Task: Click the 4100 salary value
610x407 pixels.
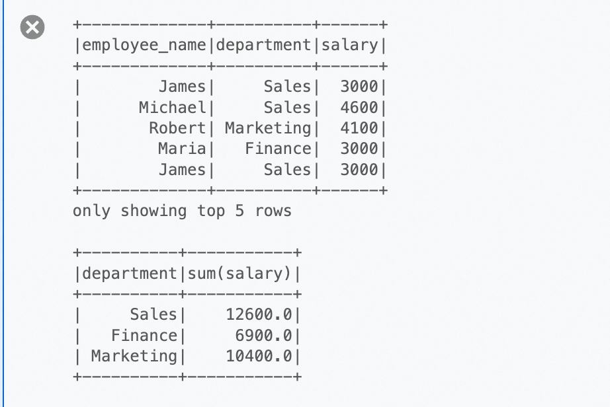Action: tap(359, 128)
